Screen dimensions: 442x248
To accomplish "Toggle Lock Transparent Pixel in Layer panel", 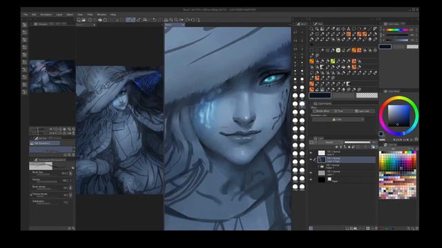I will click(353, 147).
